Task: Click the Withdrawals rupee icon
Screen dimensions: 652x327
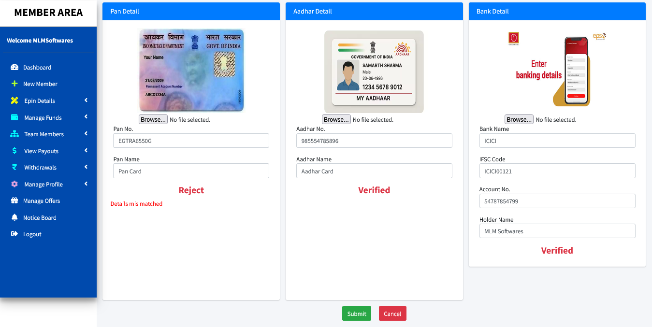Action: click(14, 167)
